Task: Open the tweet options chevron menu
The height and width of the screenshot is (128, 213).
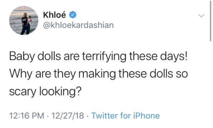Action: click(x=201, y=16)
